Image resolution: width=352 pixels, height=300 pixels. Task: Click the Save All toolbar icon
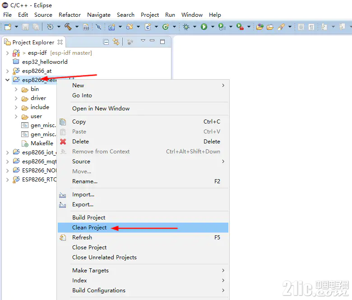(x=36, y=27)
